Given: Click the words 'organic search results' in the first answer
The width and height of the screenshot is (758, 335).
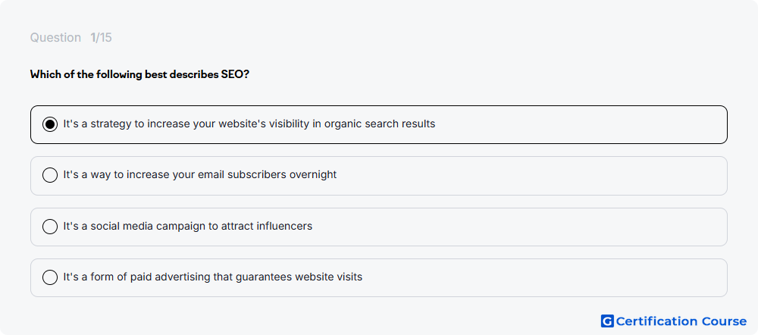Looking at the screenshot, I should coord(380,124).
